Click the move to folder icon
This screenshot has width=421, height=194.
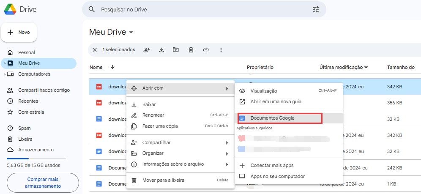tap(175, 49)
